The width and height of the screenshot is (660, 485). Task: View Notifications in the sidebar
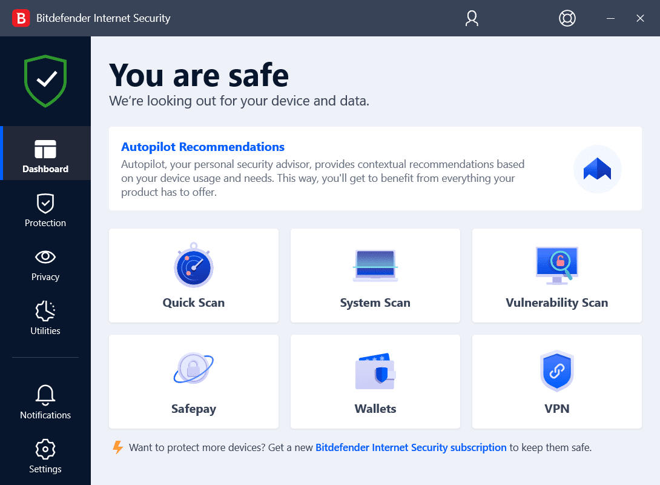point(45,403)
